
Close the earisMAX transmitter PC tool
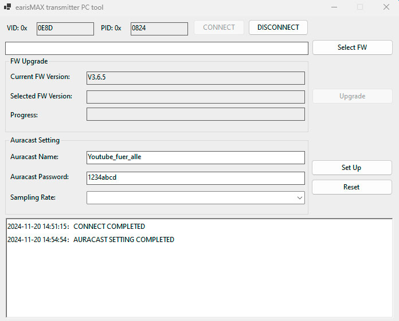[386, 7]
